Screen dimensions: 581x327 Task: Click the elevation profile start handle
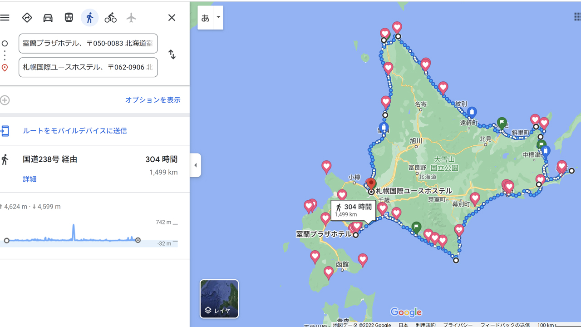[6, 240]
